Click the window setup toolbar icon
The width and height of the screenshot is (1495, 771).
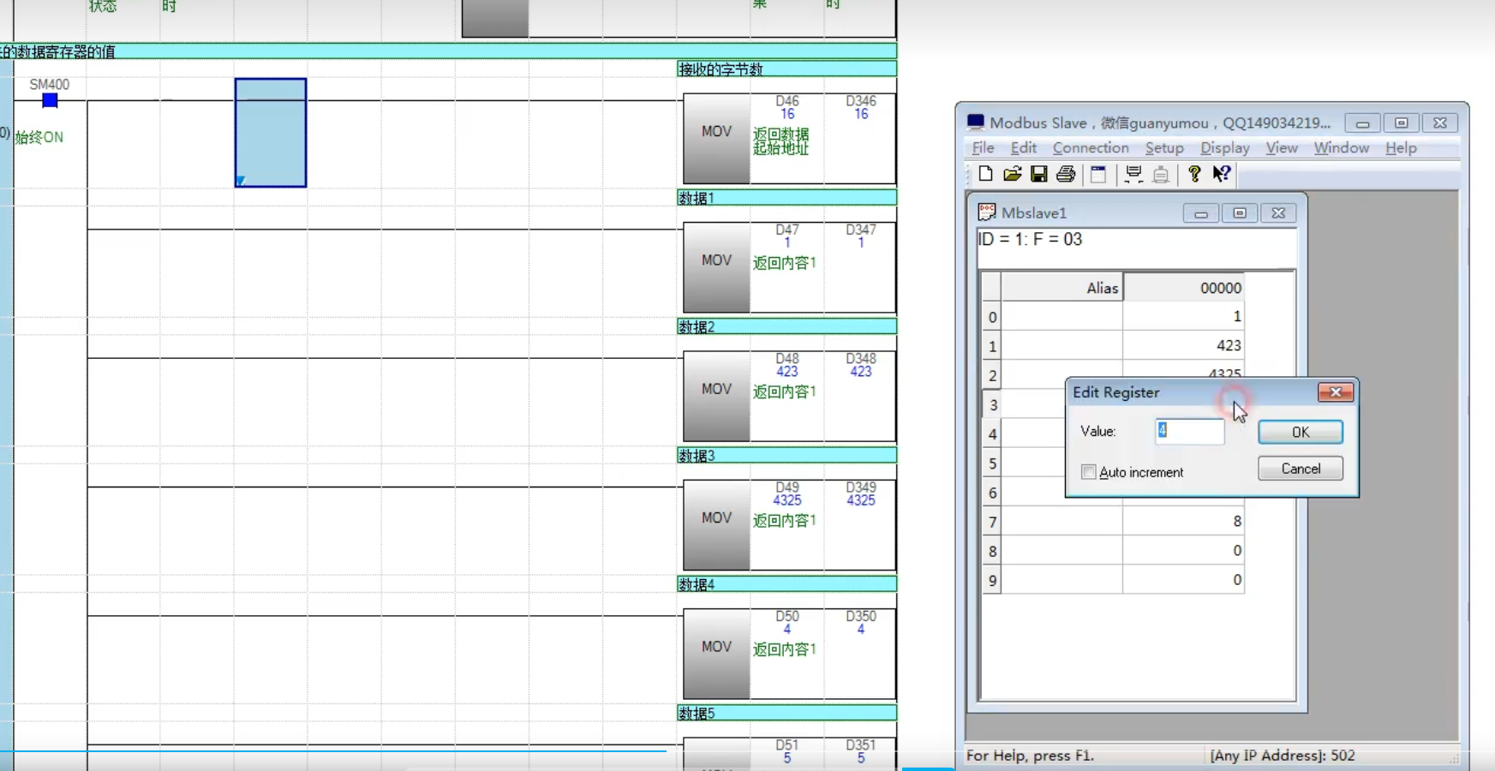point(1098,174)
